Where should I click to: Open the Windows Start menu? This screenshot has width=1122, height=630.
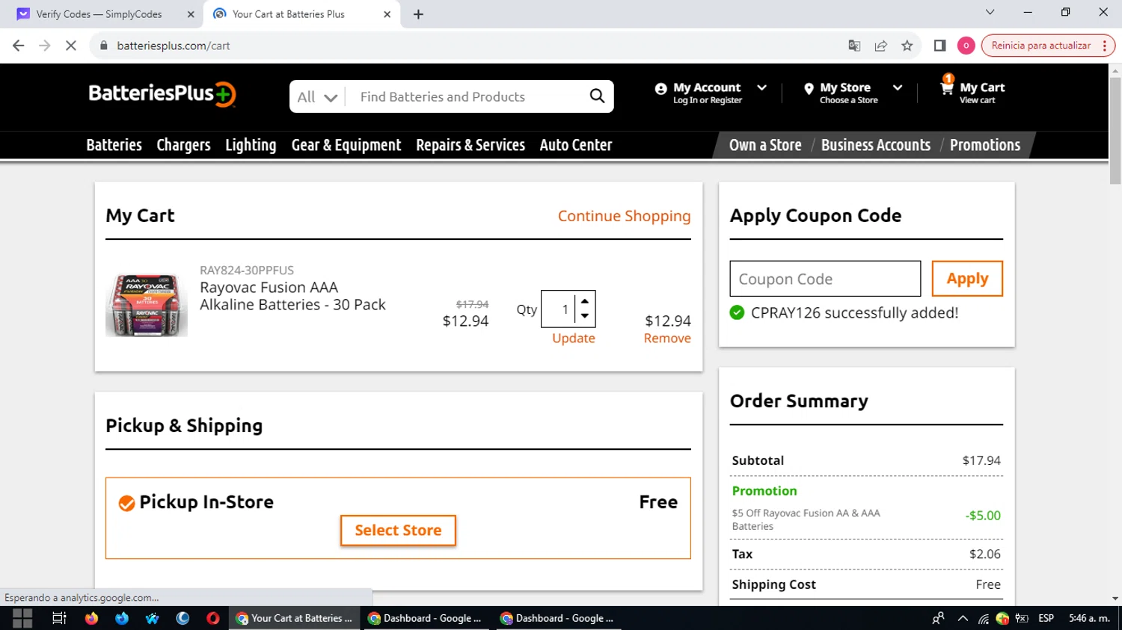coord(22,618)
